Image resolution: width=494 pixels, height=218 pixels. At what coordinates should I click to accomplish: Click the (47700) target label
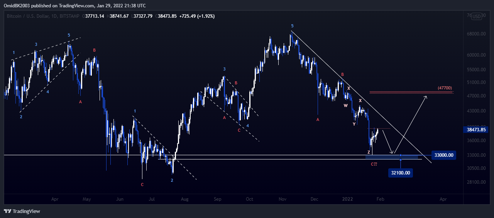[x=445, y=88]
